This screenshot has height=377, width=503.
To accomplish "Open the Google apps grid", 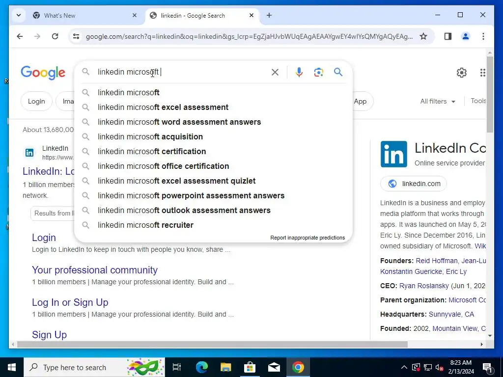I will [x=482, y=73].
